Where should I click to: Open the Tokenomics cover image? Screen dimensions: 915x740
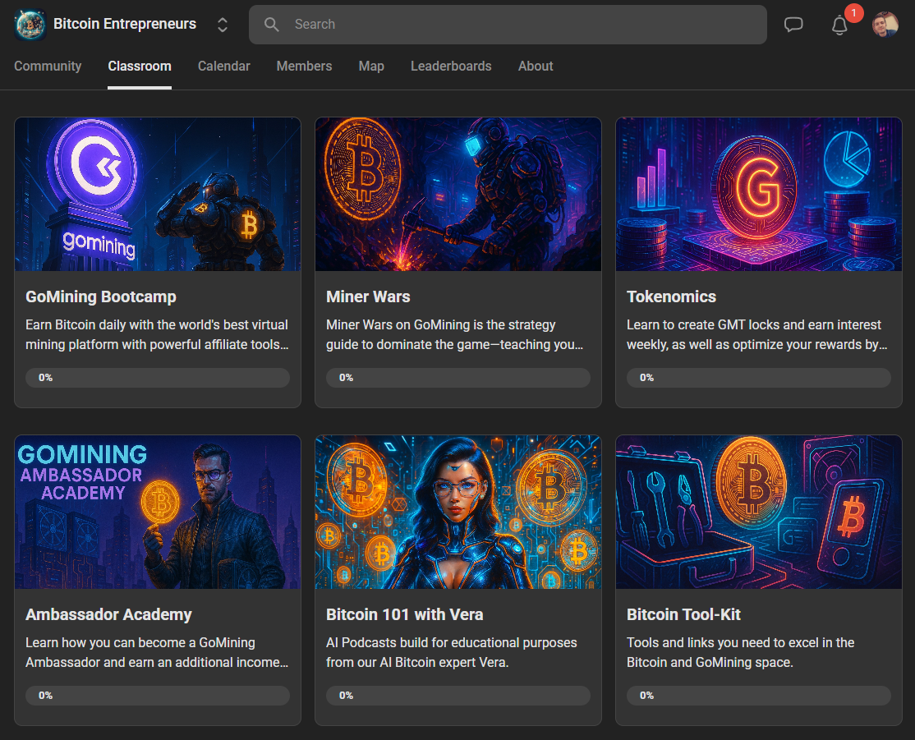(759, 195)
